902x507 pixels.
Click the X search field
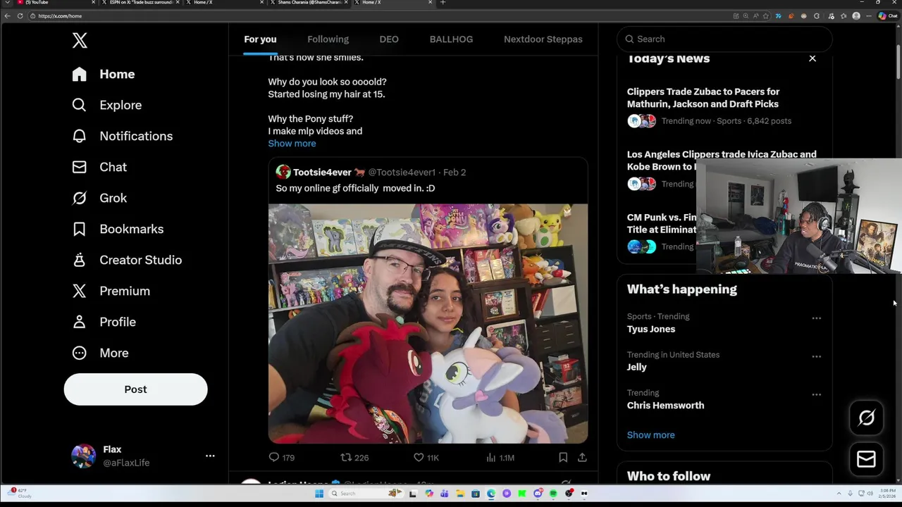[724, 39]
